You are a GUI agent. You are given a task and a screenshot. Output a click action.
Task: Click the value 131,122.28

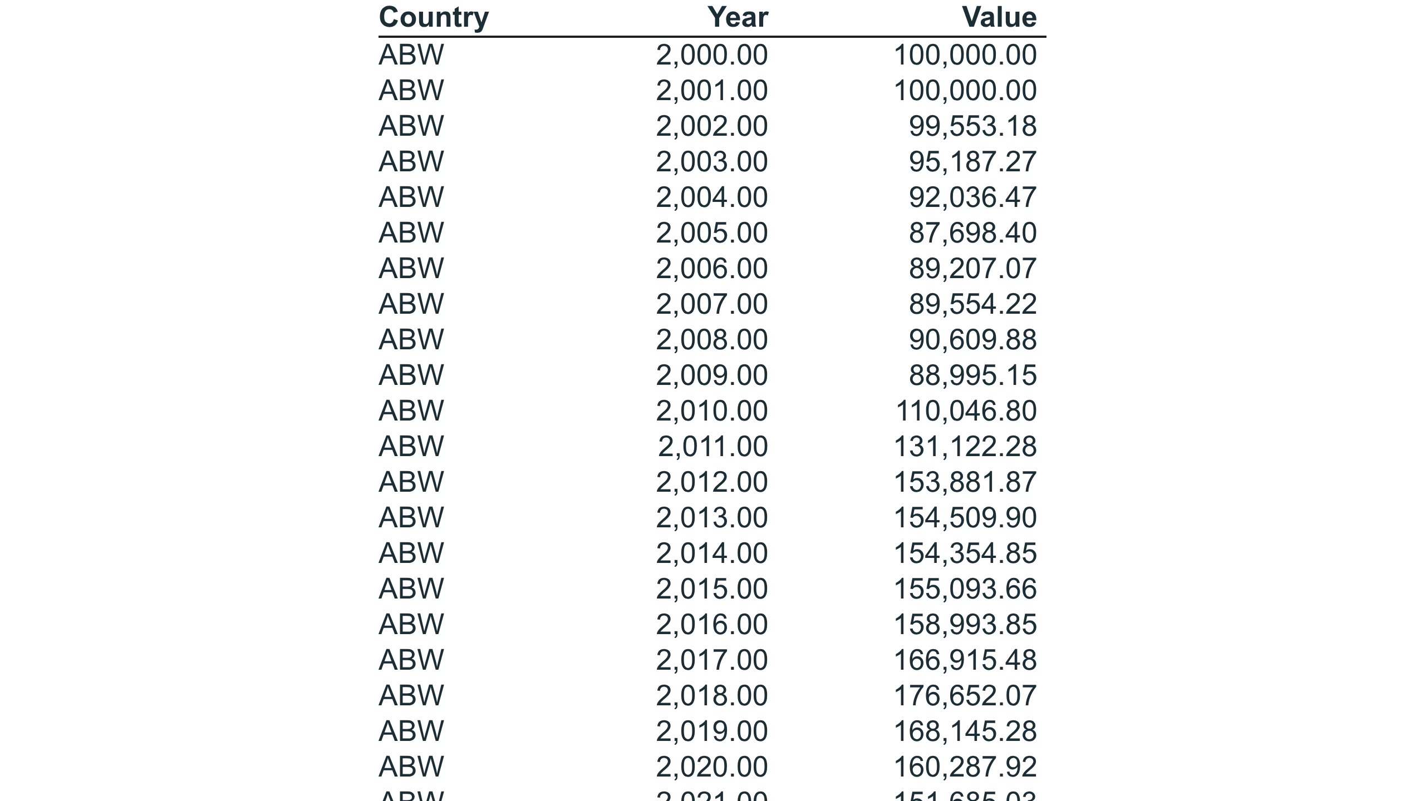coord(965,447)
